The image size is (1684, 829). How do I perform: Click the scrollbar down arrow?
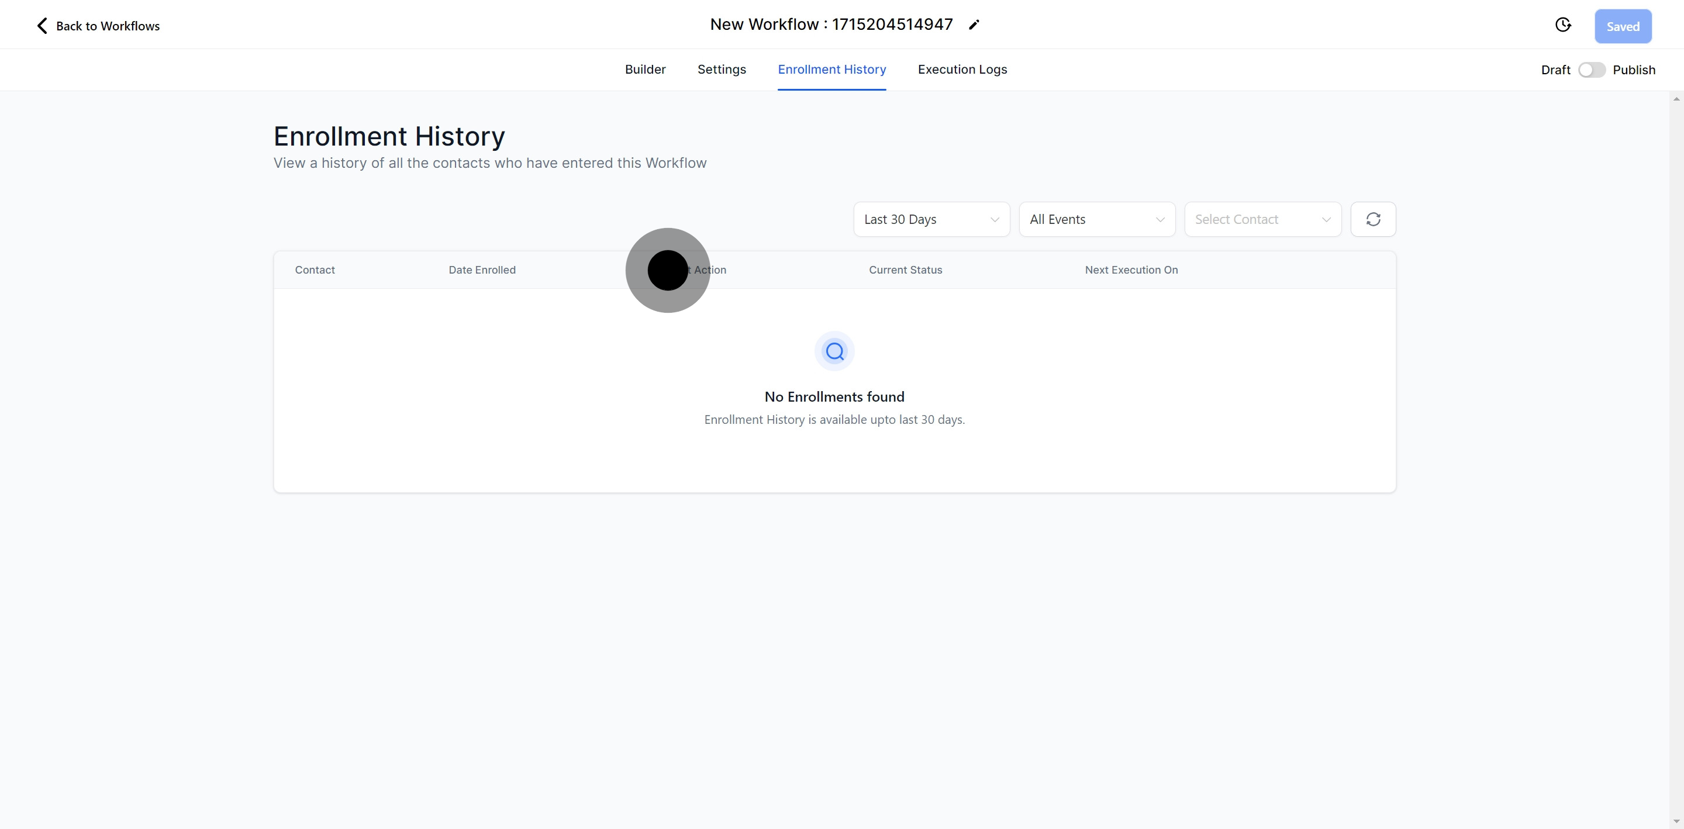[1676, 821]
